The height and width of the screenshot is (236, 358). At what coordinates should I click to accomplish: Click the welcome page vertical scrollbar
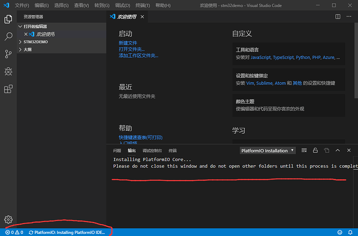click(356, 61)
